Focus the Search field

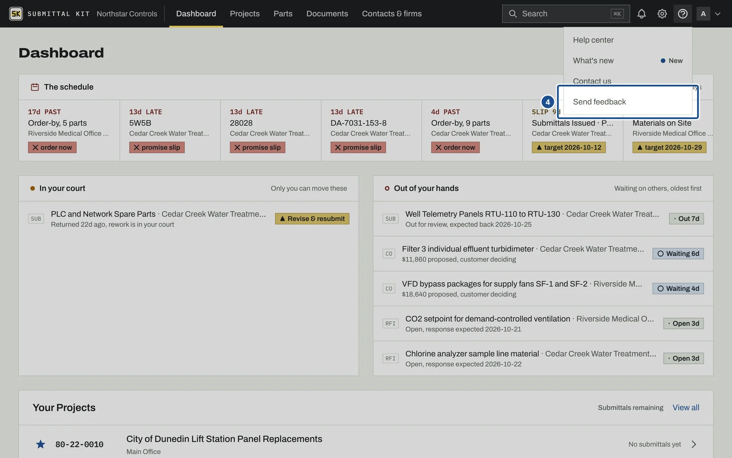point(565,14)
